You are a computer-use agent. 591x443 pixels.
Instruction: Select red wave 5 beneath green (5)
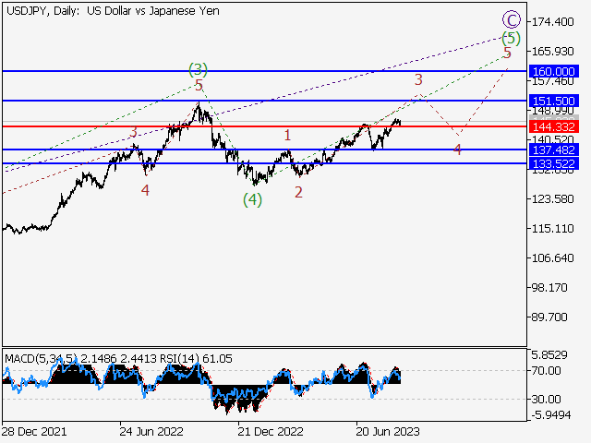coord(507,53)
